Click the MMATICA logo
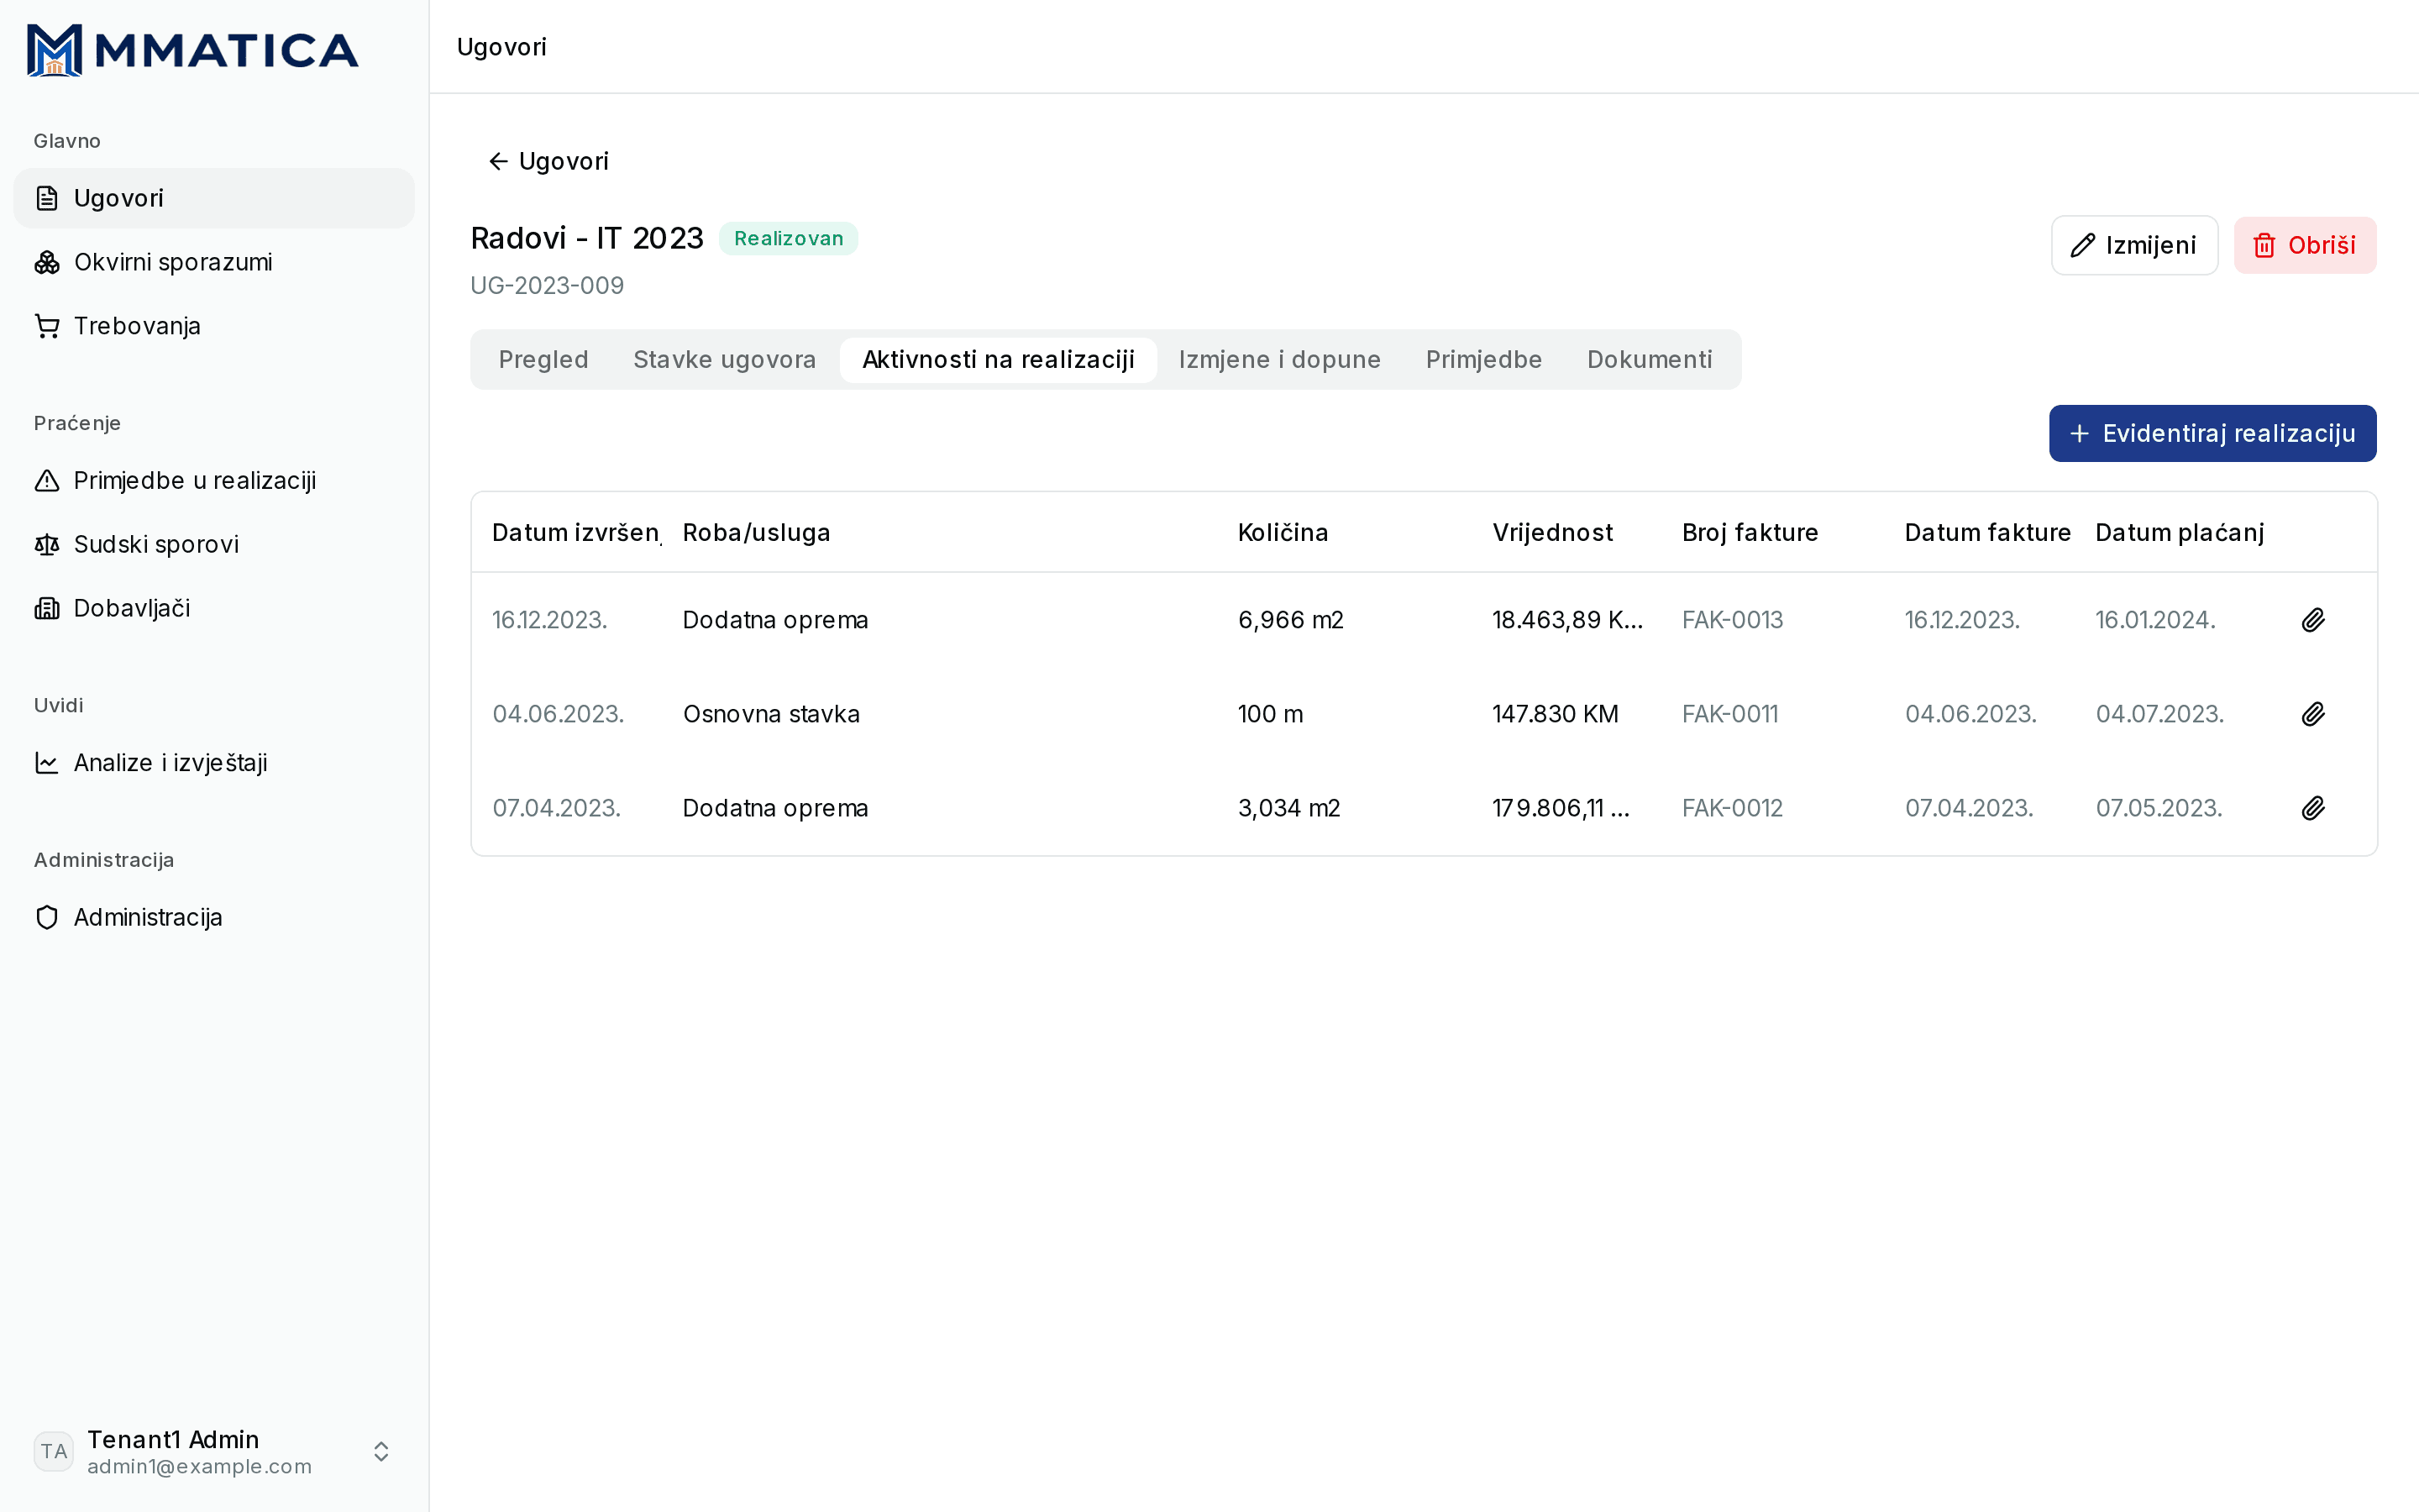The width and height of the screenshot is (2419, 1512). click(192, 50)
